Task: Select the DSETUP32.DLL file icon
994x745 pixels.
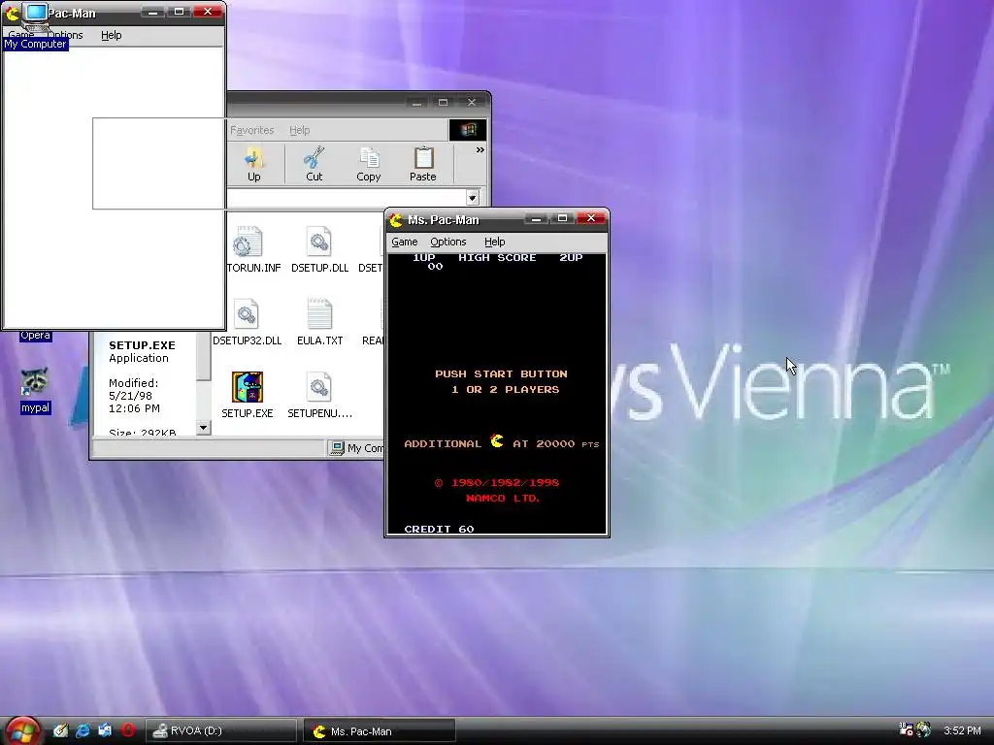Action: 247,314
